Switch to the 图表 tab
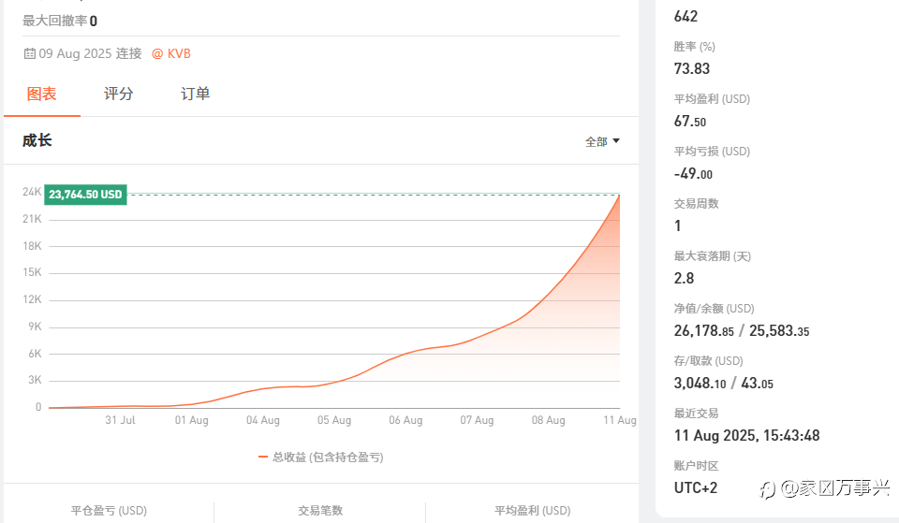The image size is (899, 523). [x=42, y=94]
